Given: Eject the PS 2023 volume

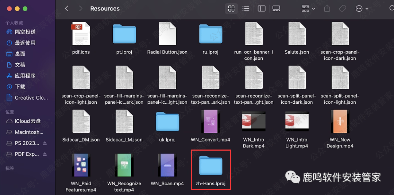Looking at the screenshot, I should click(45, 143).
